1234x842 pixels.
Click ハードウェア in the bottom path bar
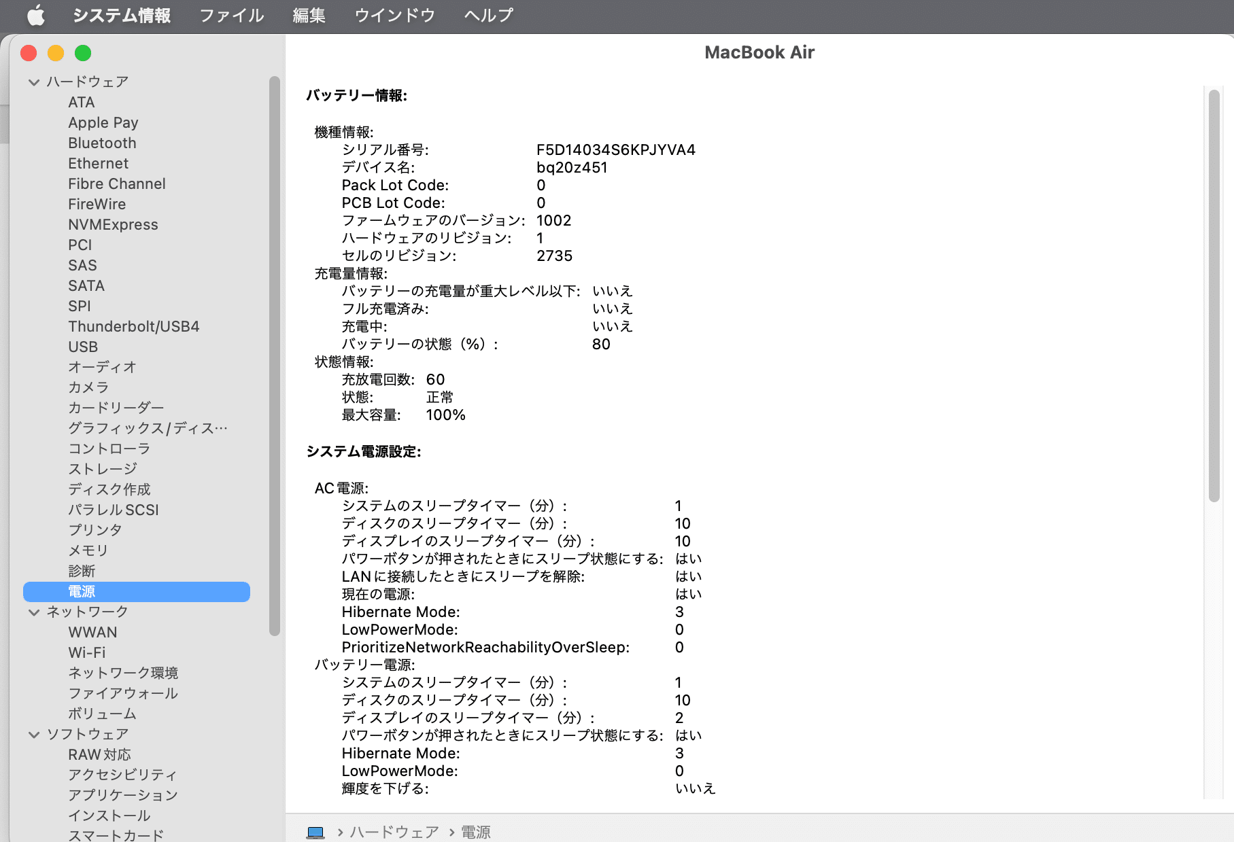[394, 832]
